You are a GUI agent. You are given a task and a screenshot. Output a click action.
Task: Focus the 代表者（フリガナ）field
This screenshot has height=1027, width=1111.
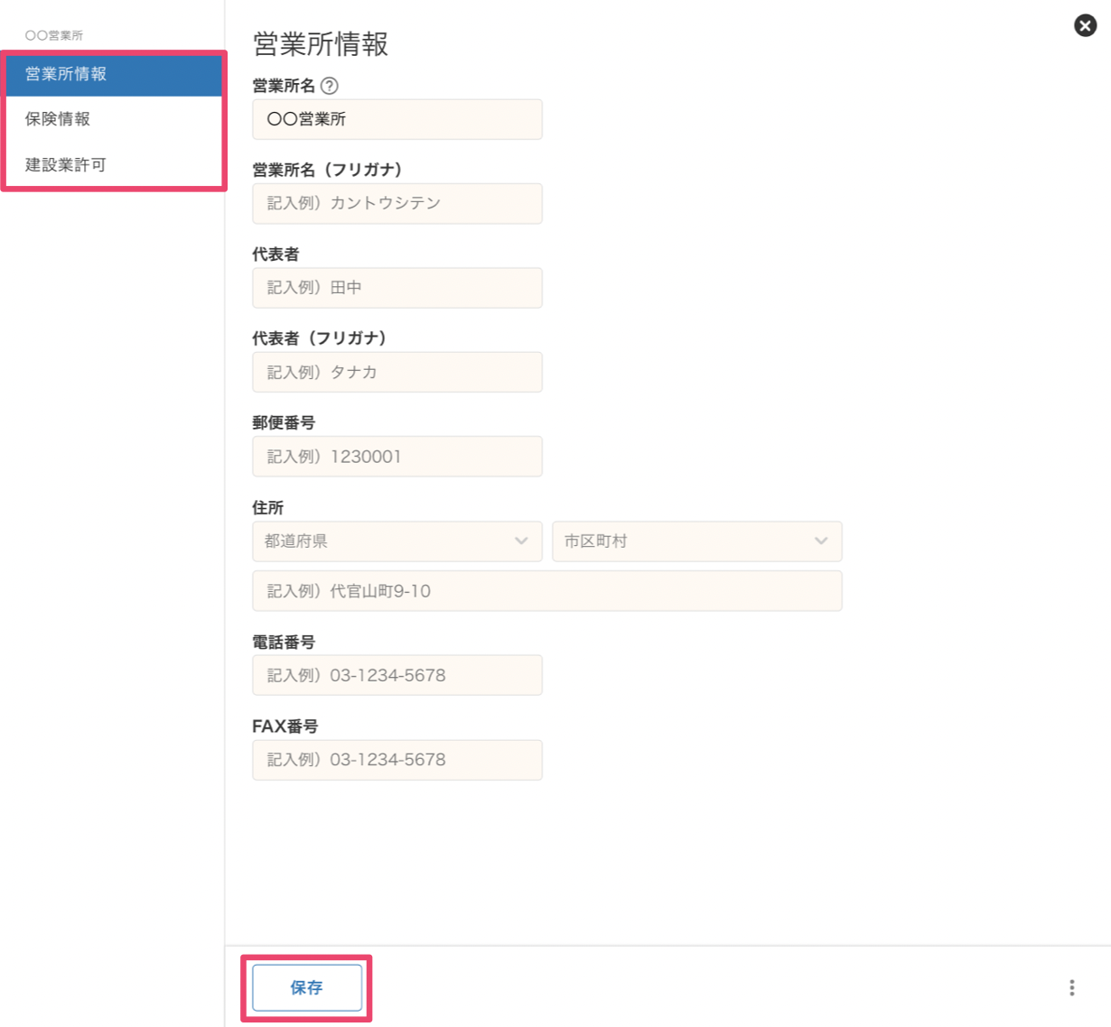(x=397, y=372)
